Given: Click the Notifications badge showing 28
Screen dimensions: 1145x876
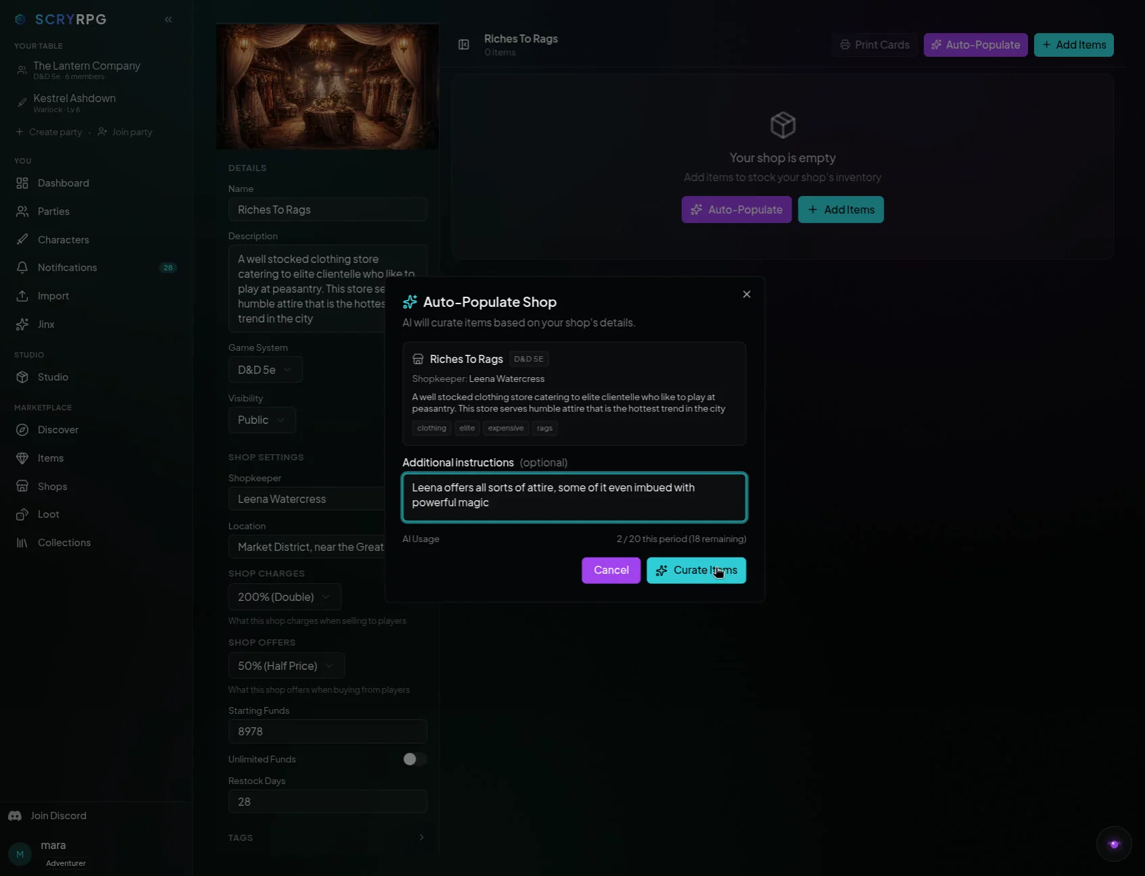Looking at the screenshot, I should pos(168,268).
